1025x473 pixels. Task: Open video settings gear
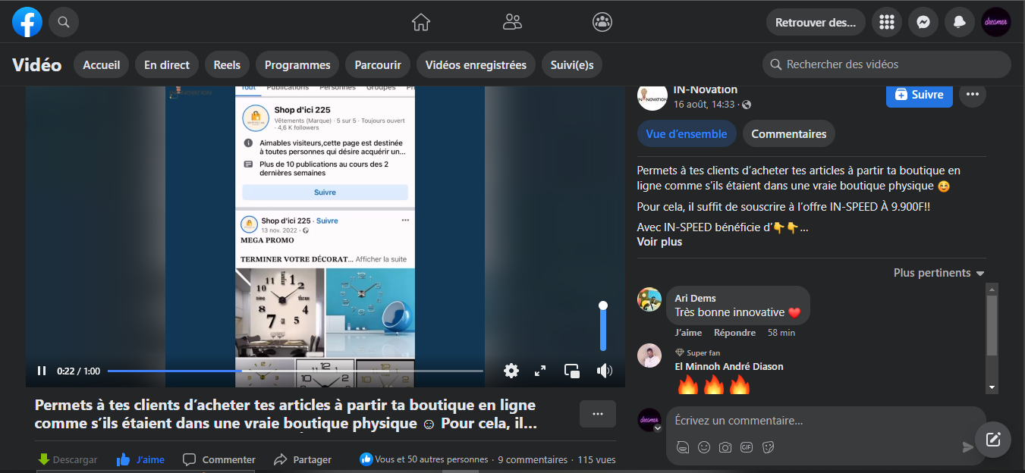(511, 371)
